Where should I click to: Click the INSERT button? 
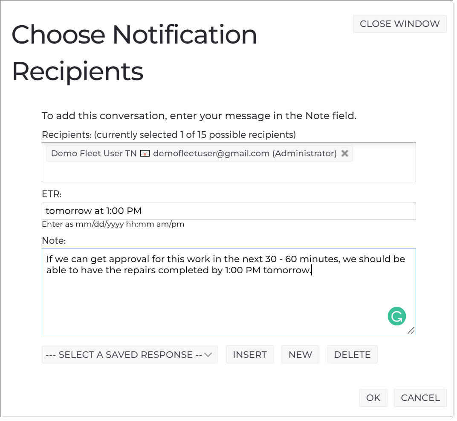point(250,354)
